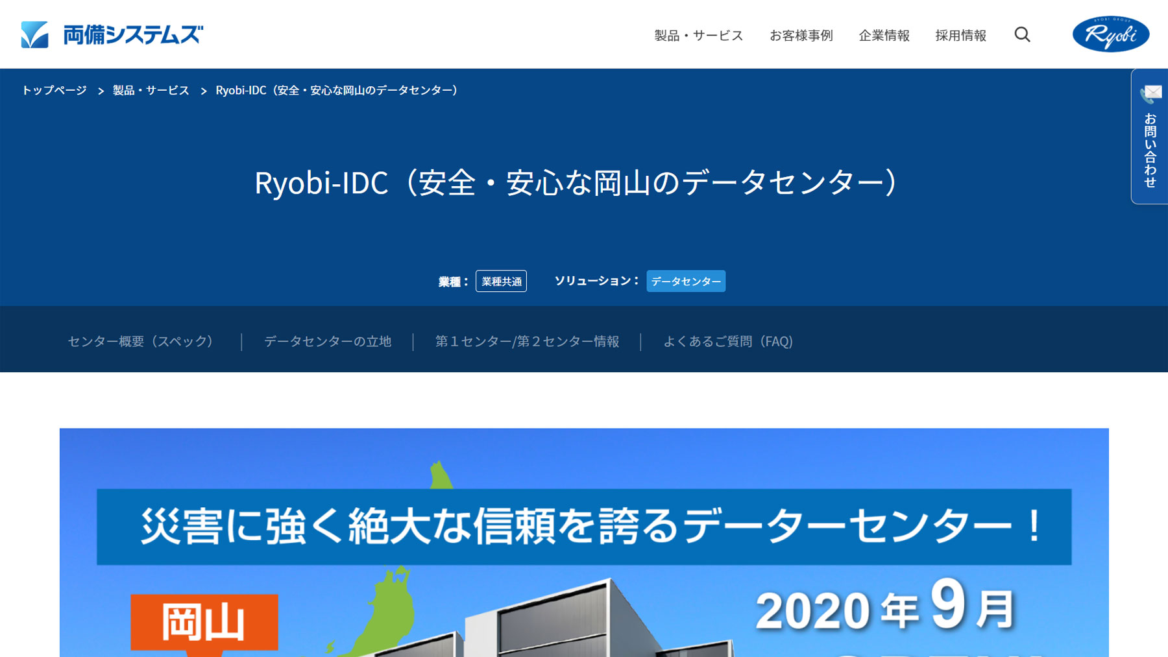Click the Ryobi group oval logo
The width and height of the screenshot is (1168, 657).
coord(1110,34)
